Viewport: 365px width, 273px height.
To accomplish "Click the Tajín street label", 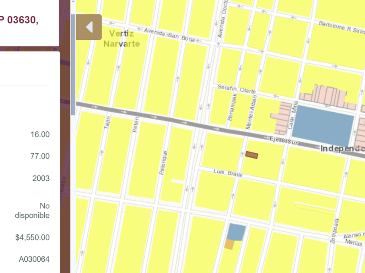I will [x=107, y=122].
